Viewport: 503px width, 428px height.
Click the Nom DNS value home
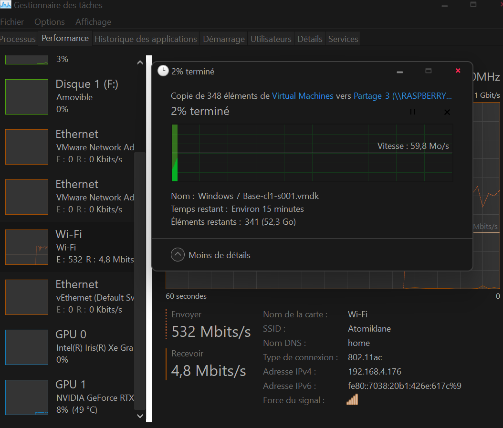pyautogui.click(x=359, y=343)
